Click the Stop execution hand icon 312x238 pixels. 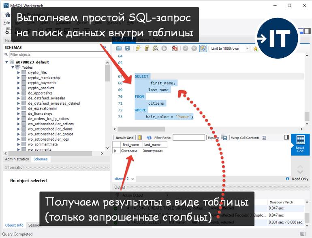[164, 48]
